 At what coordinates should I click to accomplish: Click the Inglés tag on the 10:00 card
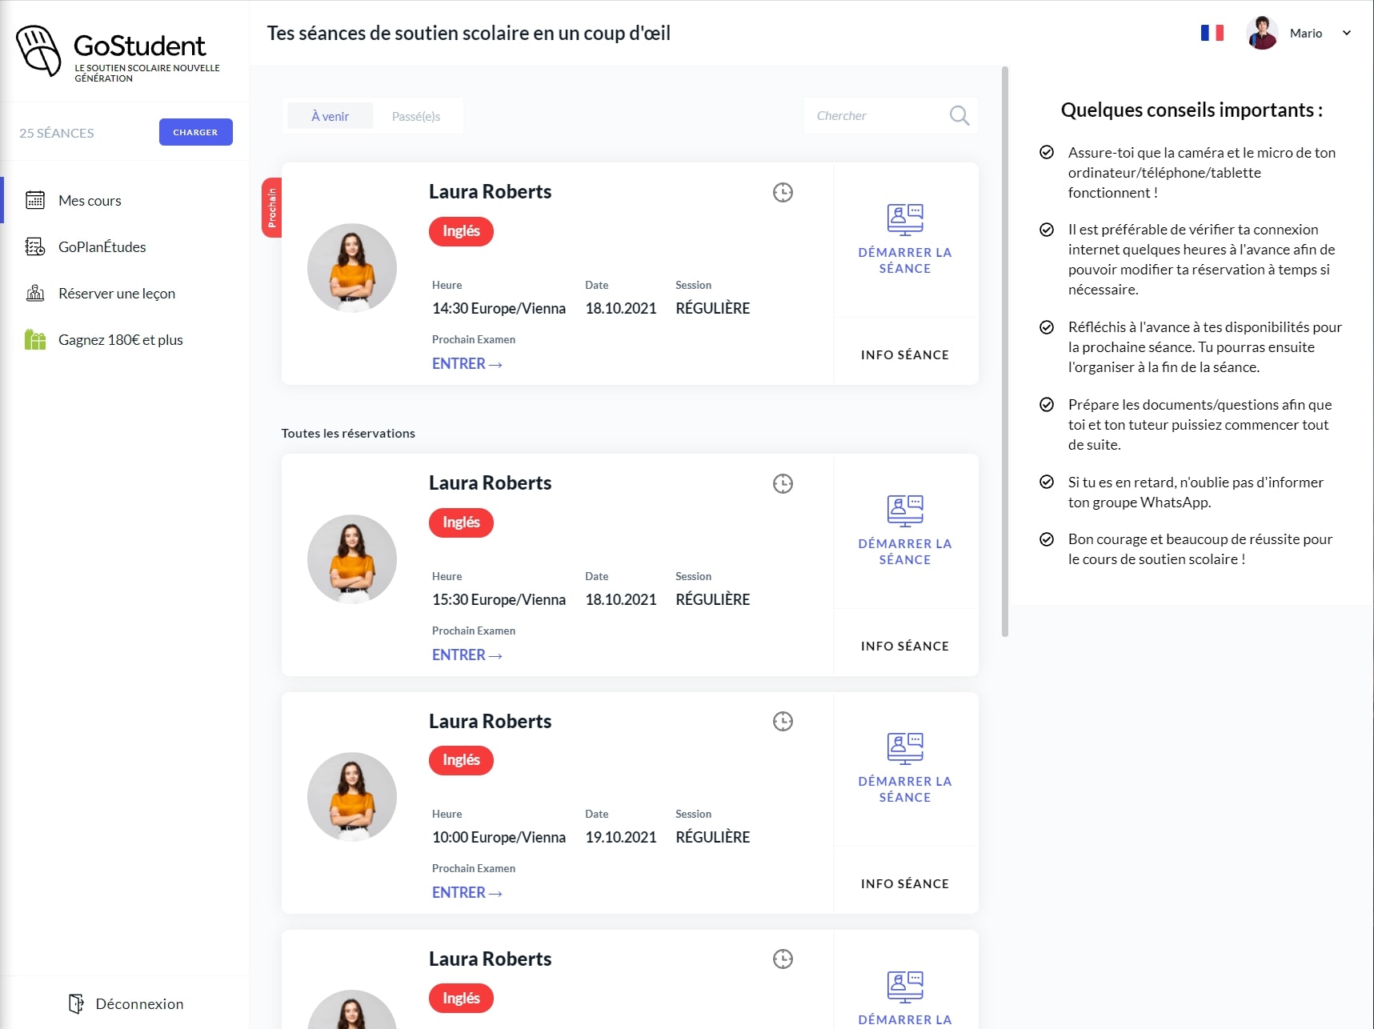click(461, 760)
